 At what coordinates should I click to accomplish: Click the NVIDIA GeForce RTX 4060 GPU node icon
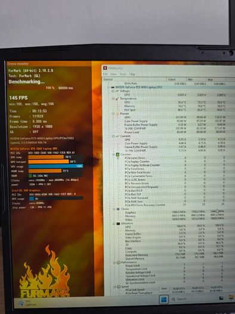pos(113,87)
